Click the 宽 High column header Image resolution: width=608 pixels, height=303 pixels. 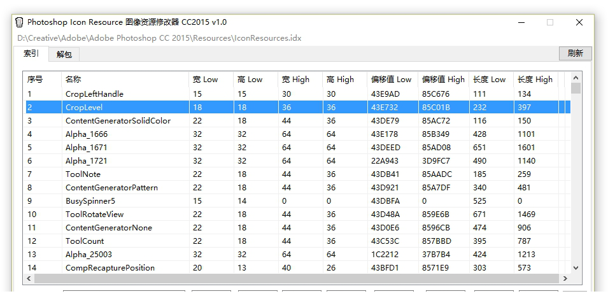300,80
